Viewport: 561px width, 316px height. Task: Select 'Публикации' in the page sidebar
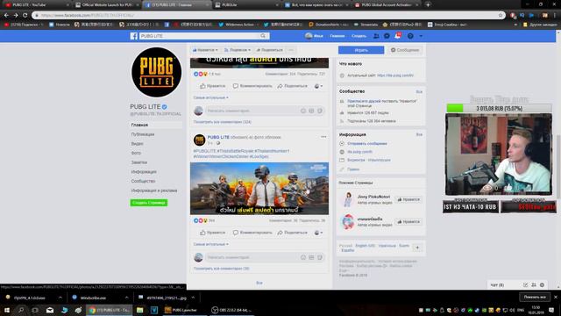143,134
